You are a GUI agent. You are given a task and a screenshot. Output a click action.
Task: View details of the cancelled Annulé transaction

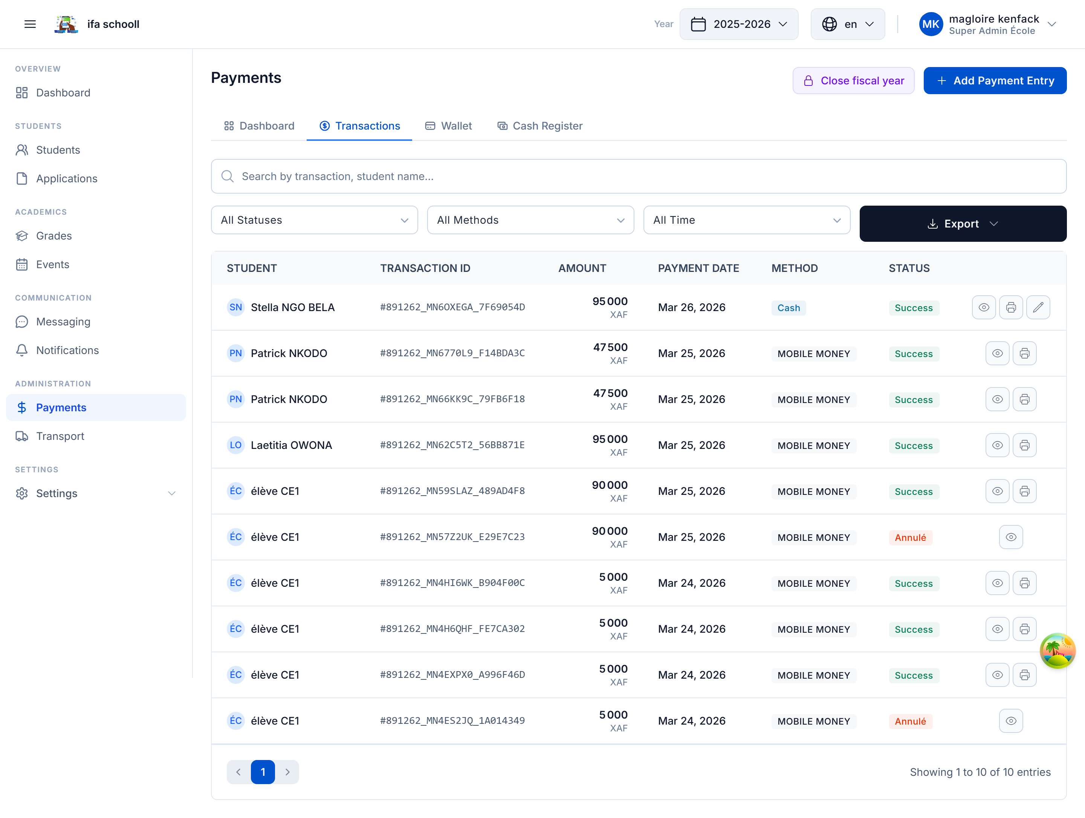(1011, 537)
